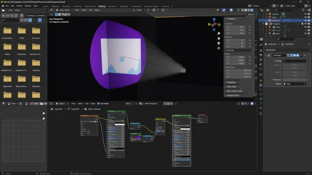Open the Object Mode dropdown

64,10
